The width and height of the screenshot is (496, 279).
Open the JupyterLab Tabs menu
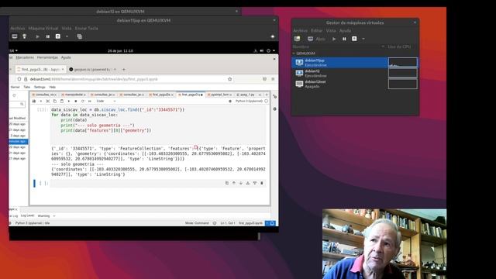pos(27,87)
